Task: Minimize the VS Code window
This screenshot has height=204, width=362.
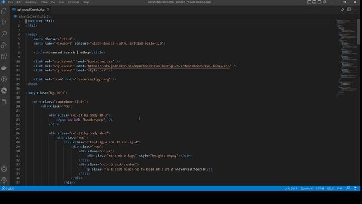Action: (334, 2)
